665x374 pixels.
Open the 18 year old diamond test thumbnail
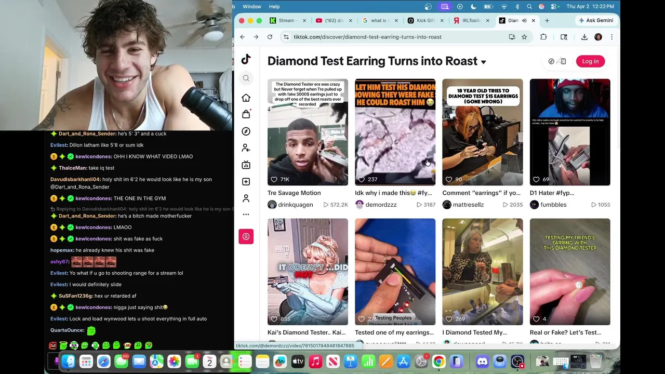pos(483,132)
